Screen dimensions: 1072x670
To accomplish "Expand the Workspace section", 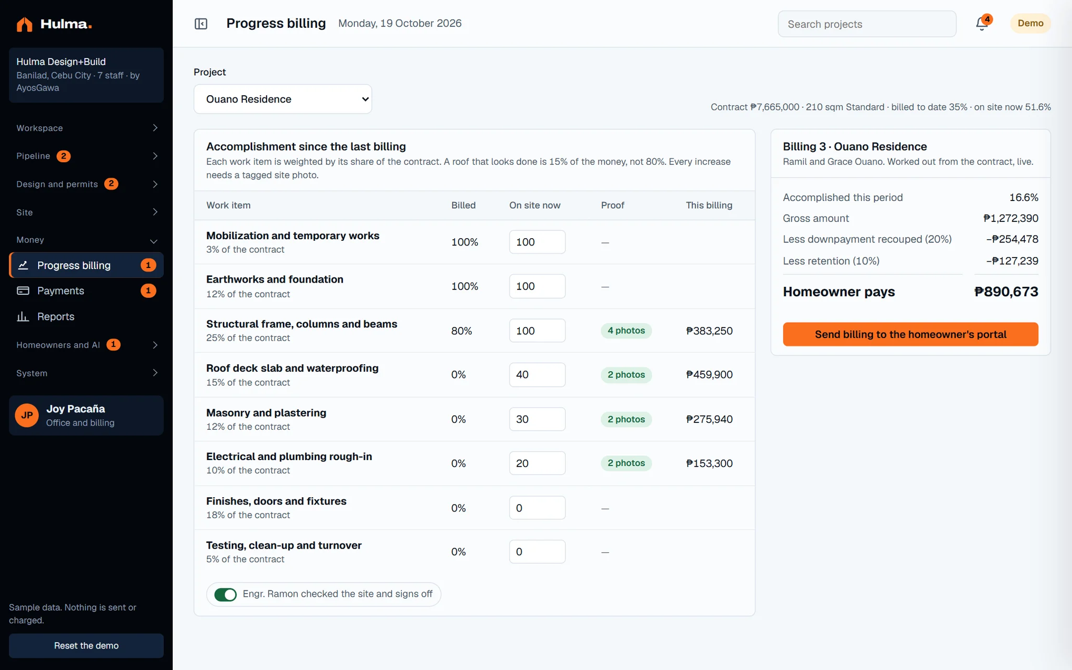I will click(86, 128).
